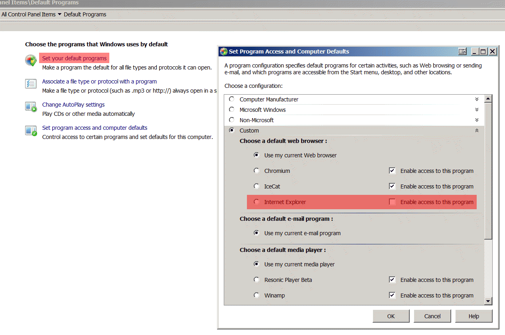
Task: Expand the Non-Microsoft section chevron
Action: click(x=477, y=120)
